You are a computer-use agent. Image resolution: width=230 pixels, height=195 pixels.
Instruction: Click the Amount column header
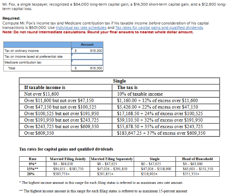pos(87,44)
